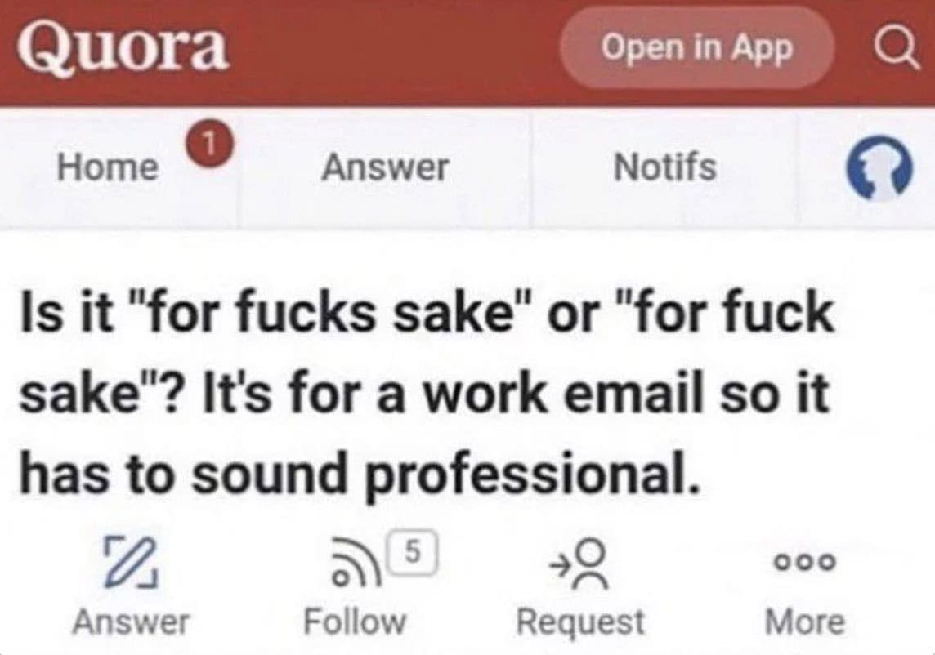Open the Answer tab in navigation bar
The width and height of the screenshot is (935, 655).
(384, 168)
